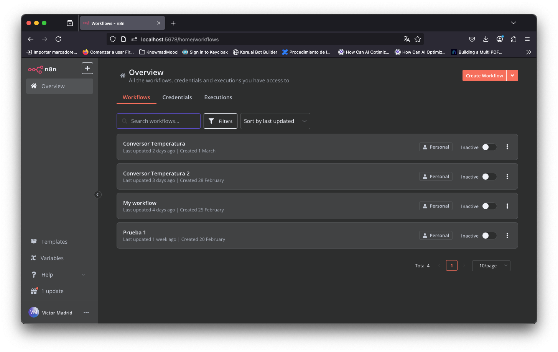558x352 pixels.
Task: Expand the 10/page pagination dropdown
Action: 491,265
